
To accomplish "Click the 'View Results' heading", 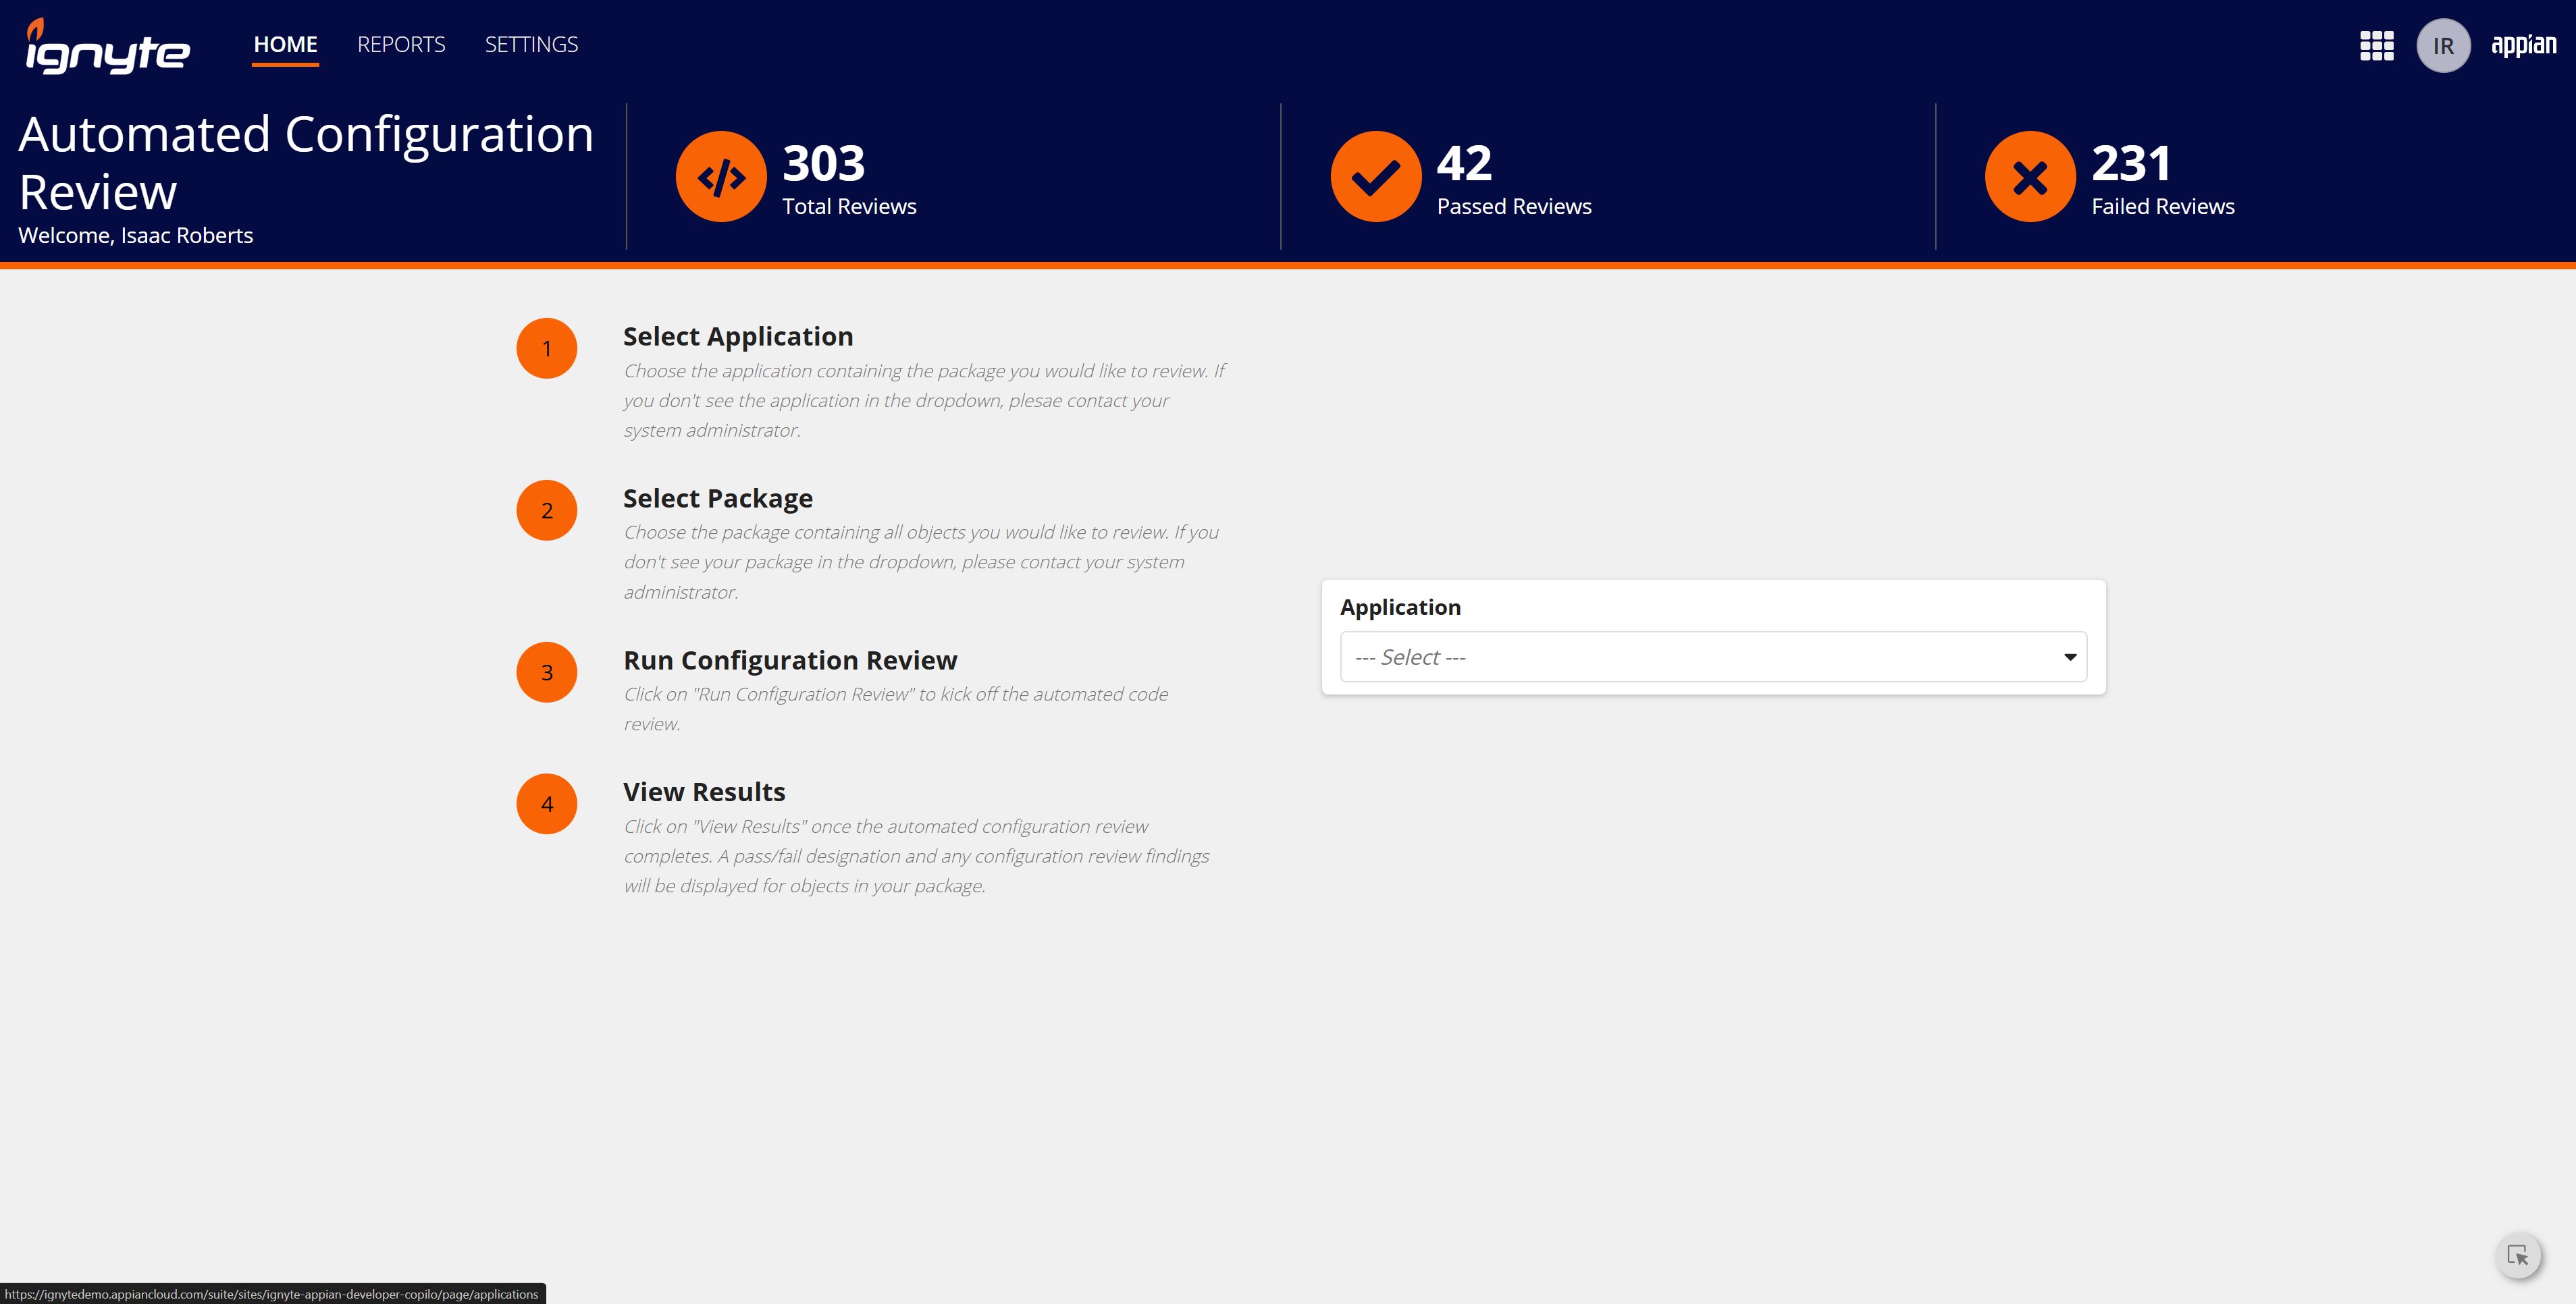I will click(704, 792).
